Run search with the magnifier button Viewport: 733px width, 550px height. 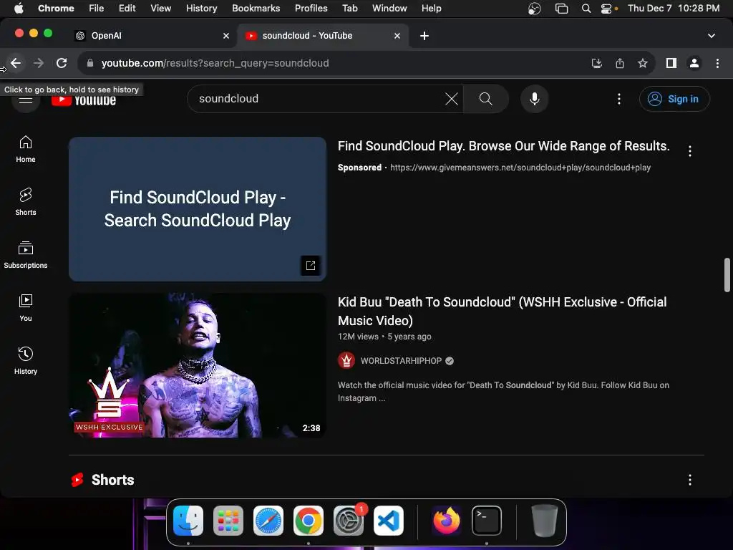coord(486,99)
